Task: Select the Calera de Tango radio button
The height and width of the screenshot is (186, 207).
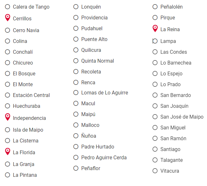Action: pyautogui.click(x=8, y=7)
